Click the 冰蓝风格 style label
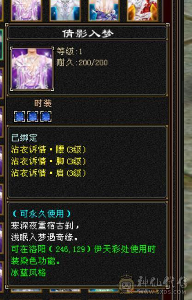This screenshot has height=300, width=192. 29,272
